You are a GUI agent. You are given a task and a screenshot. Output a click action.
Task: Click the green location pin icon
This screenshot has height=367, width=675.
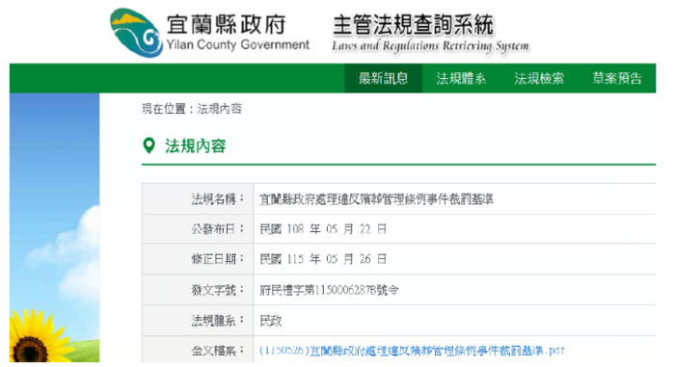click(x=148, y=145)
